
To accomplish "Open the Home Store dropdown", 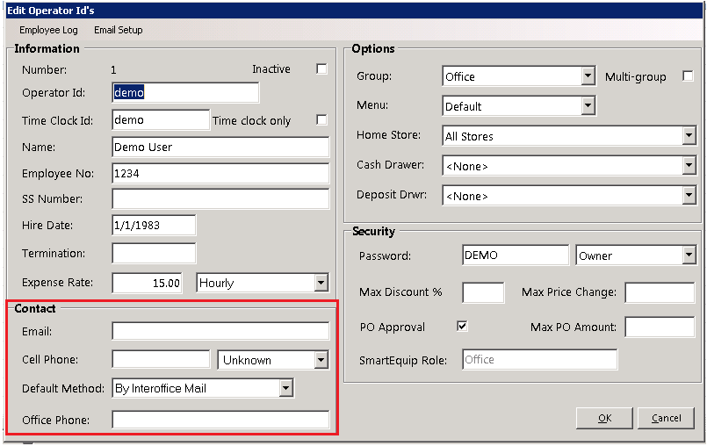I will pos(689,136).
